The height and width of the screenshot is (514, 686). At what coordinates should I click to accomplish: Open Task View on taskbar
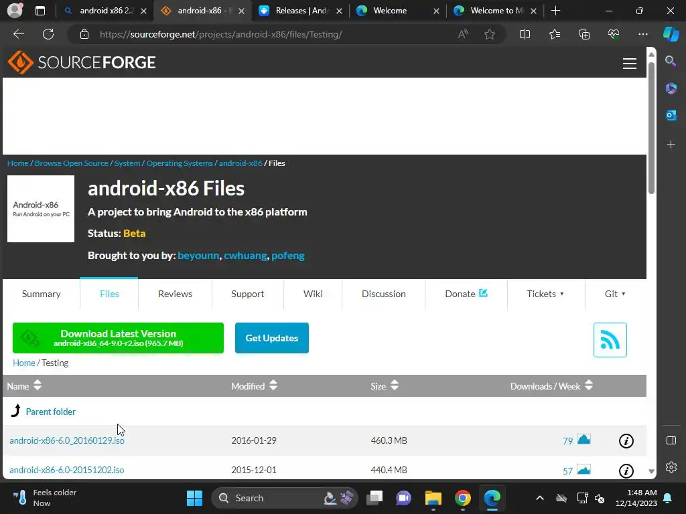coord(374,498)
